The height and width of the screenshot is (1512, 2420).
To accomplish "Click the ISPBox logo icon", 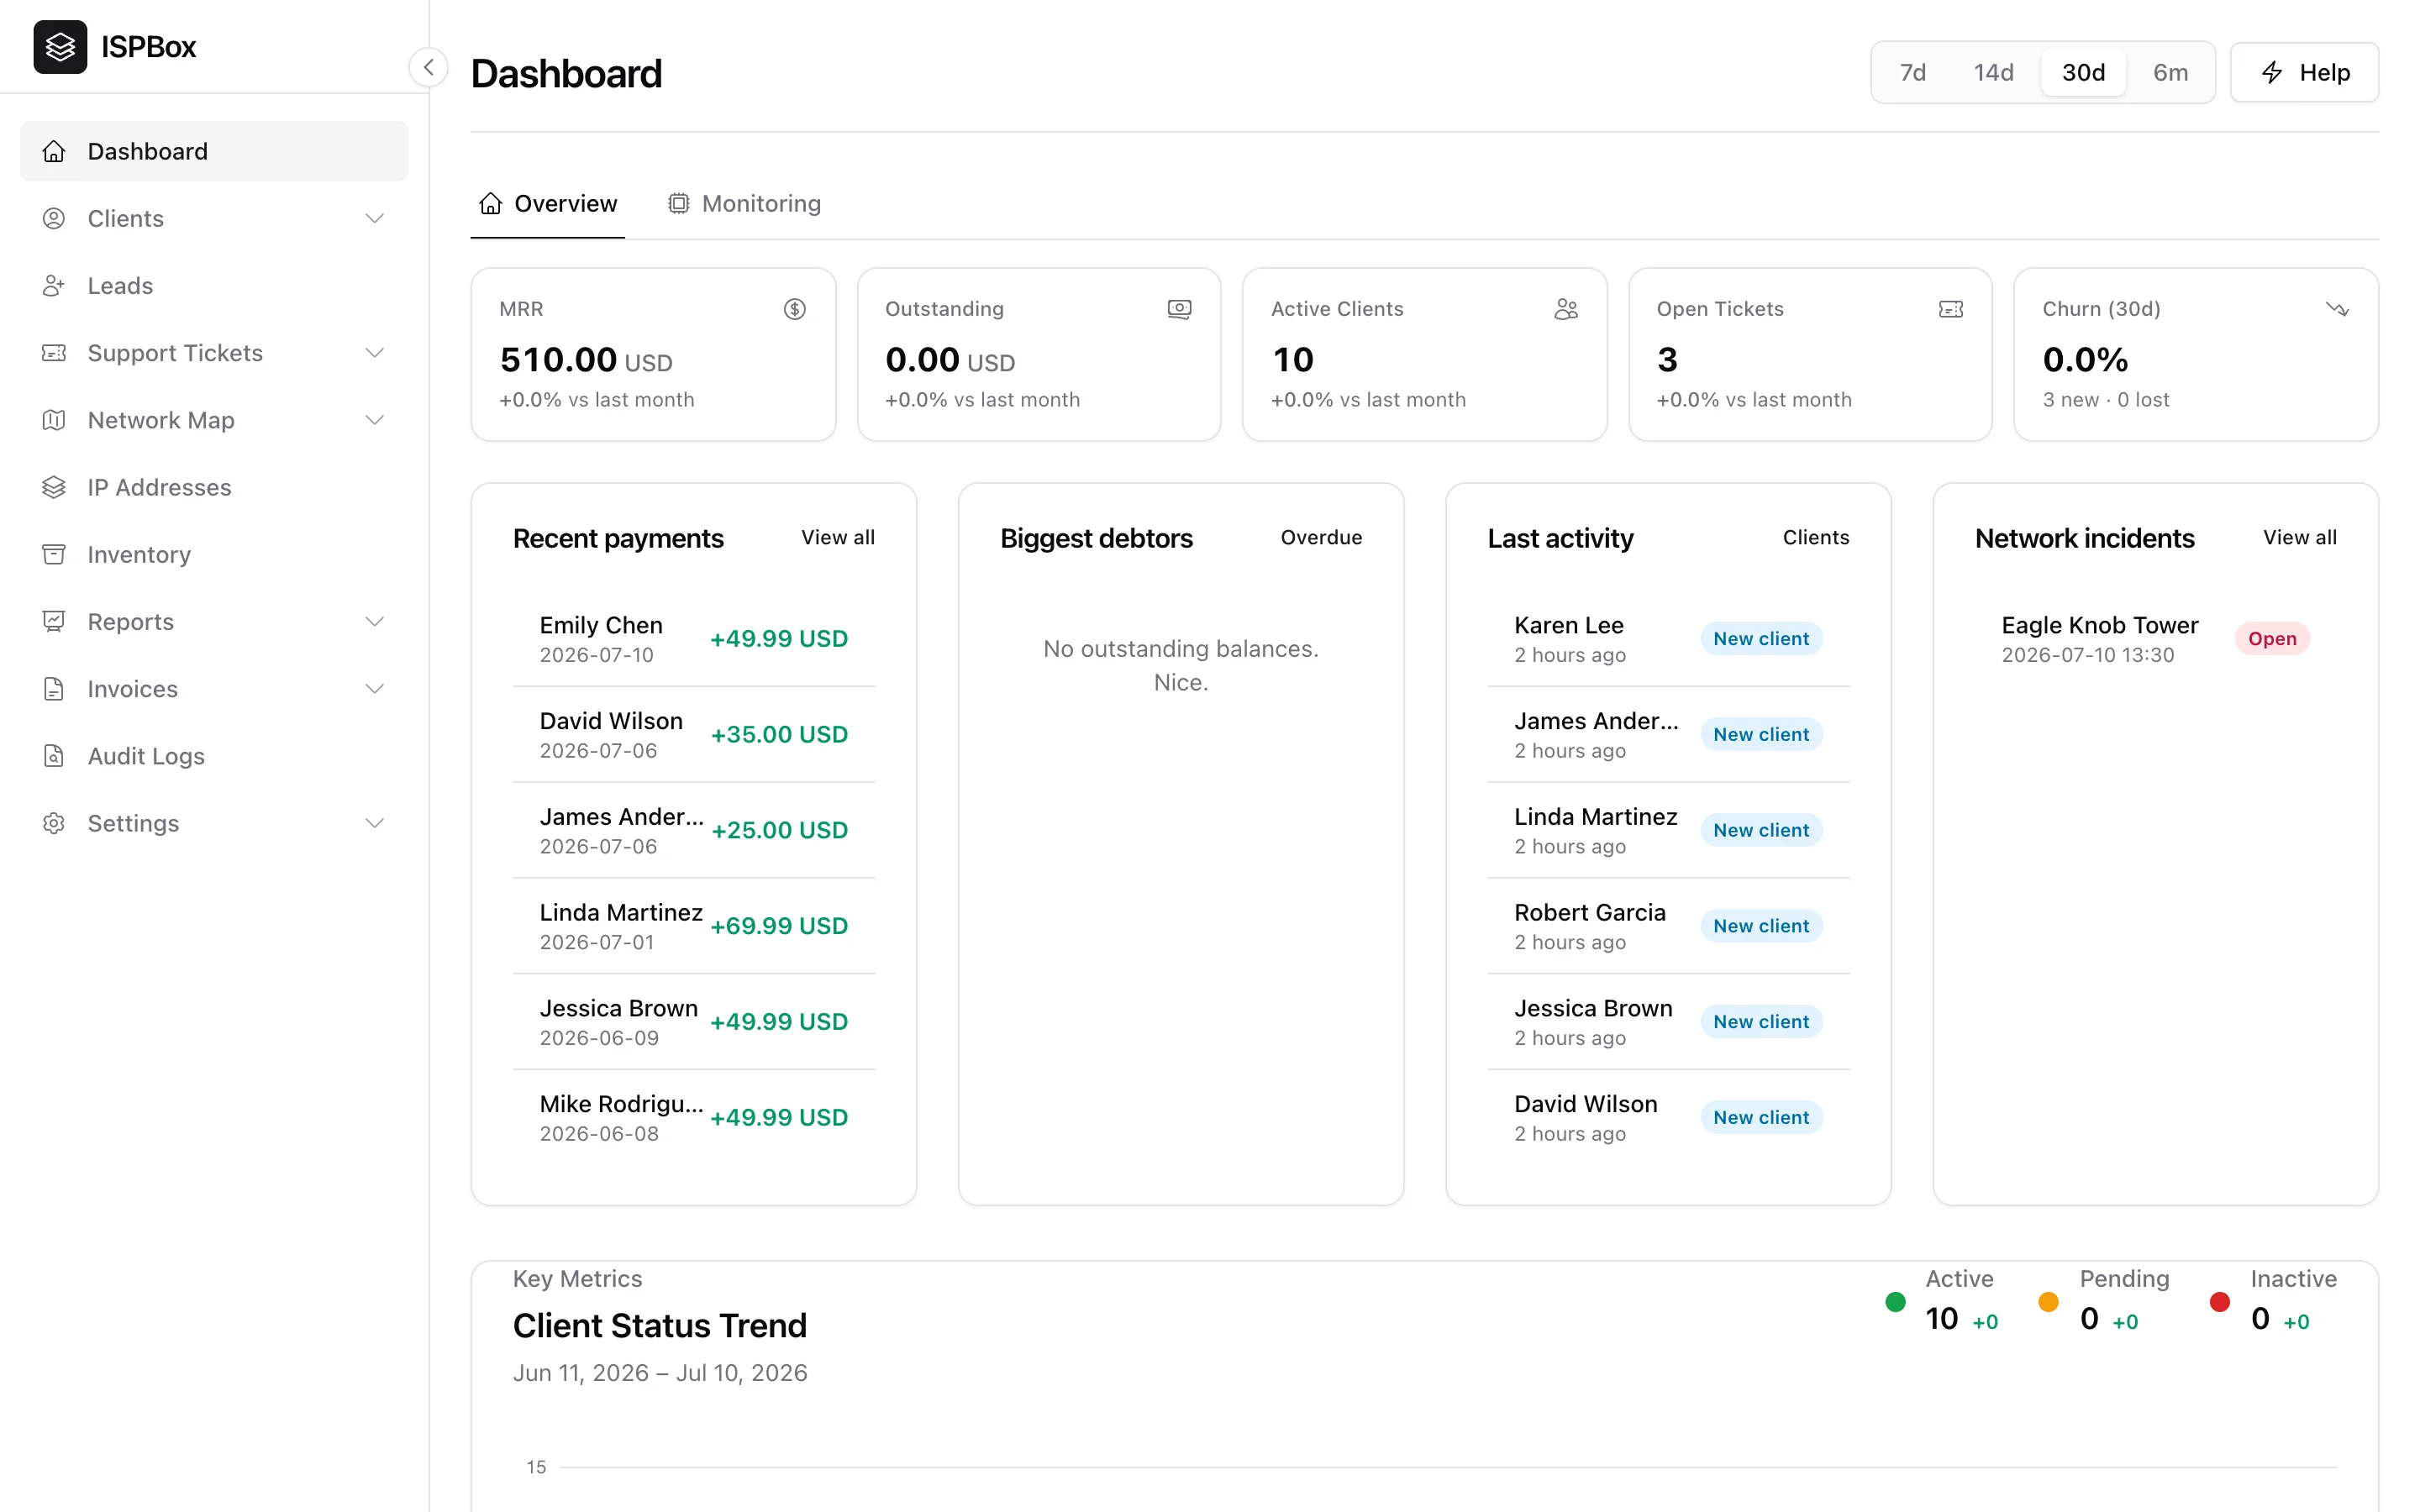I will coord(60,46).
